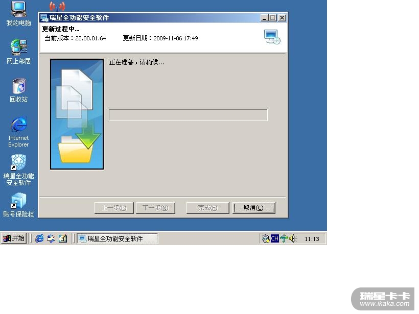The width and height of the screenshot is (419, 314).
Task: Select the 回收站 recycle bin icon
Action: click(x=18, y=90)
